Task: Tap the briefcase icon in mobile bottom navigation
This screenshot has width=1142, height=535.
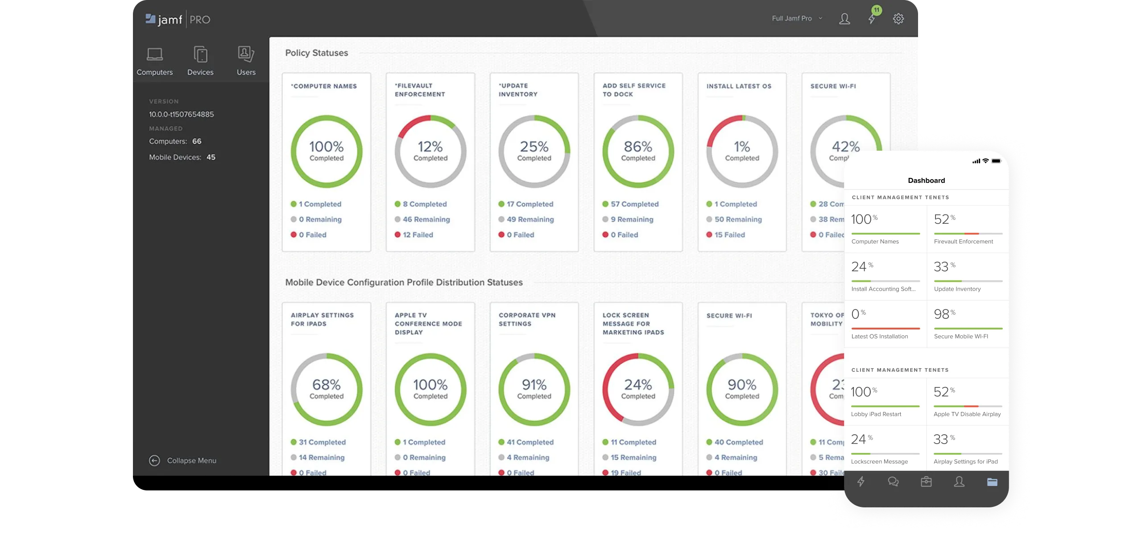Action: click(927, 482)
